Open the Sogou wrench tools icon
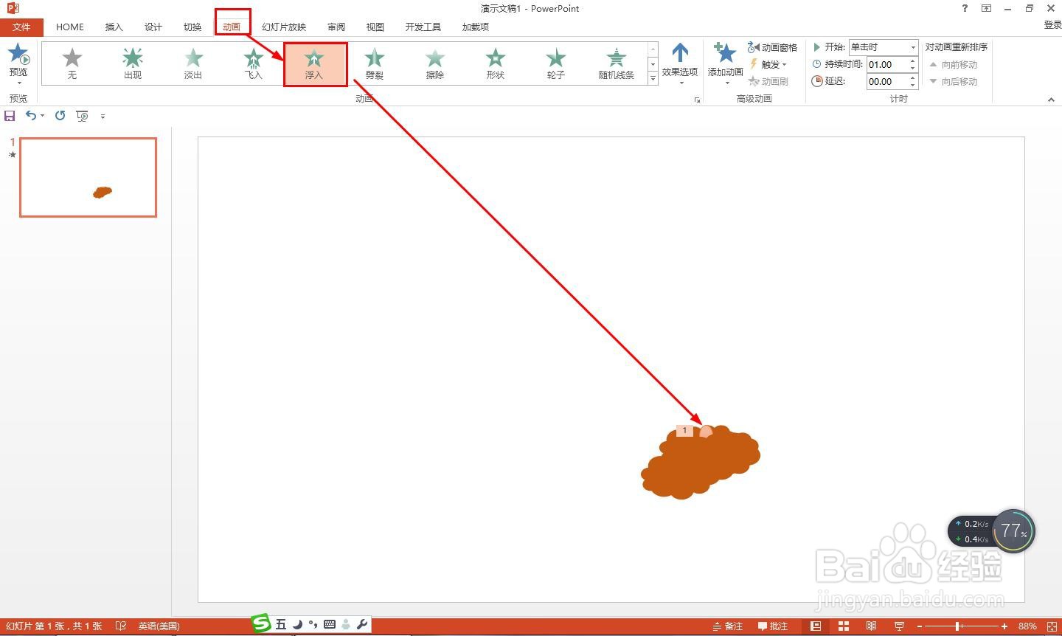This screenshot has height=636, width=1062. coord(361,625)
